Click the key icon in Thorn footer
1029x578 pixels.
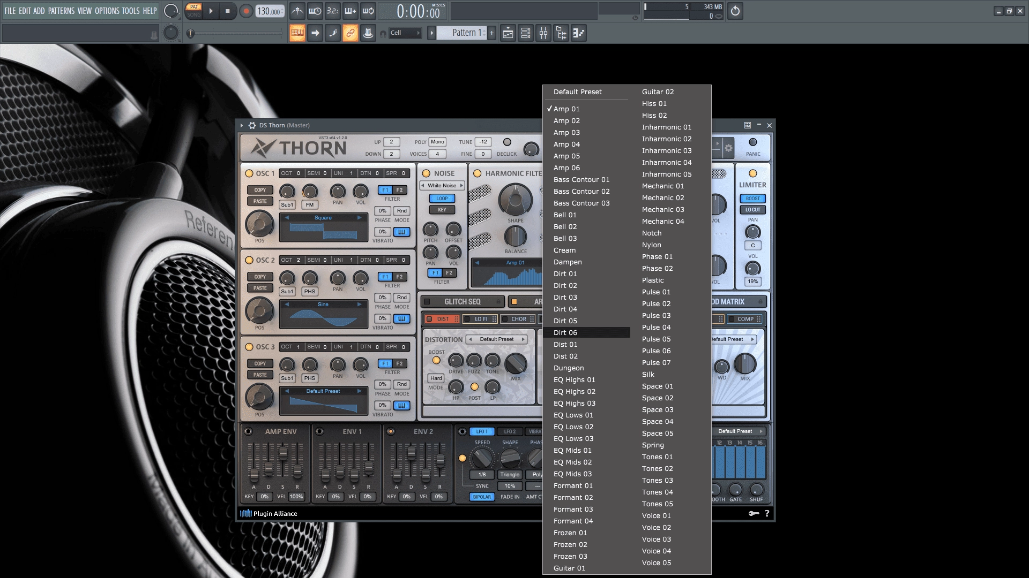754,513
